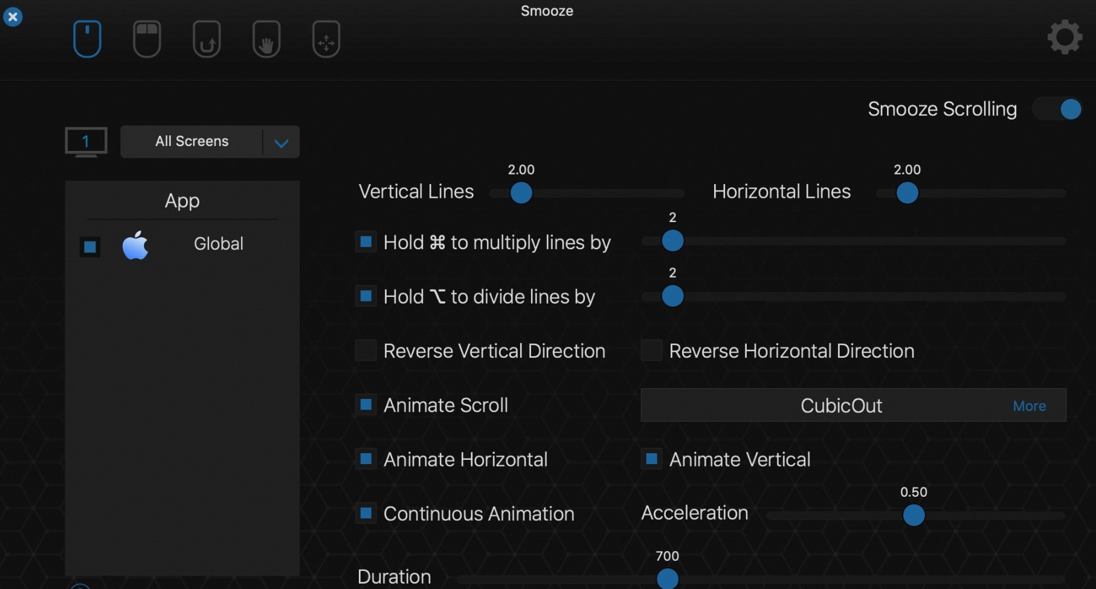Screen dimensions: 1096x589
Task: Open the grab hand mouse tab icon
Action: point(266,39)
